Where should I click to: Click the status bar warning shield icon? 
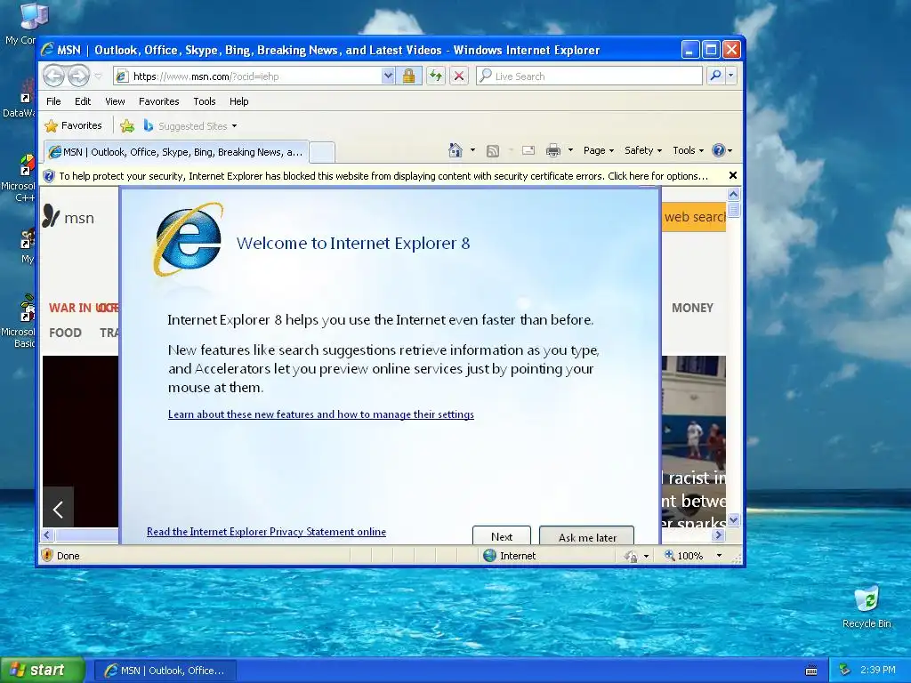(x=48, y=555)
